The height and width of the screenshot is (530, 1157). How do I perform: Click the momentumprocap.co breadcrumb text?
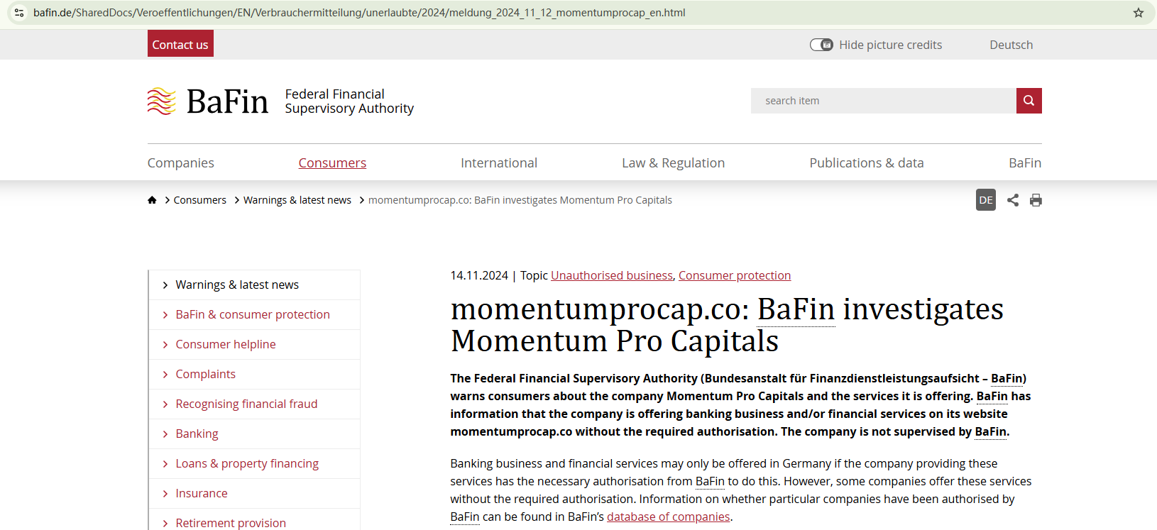click(520, 200)
